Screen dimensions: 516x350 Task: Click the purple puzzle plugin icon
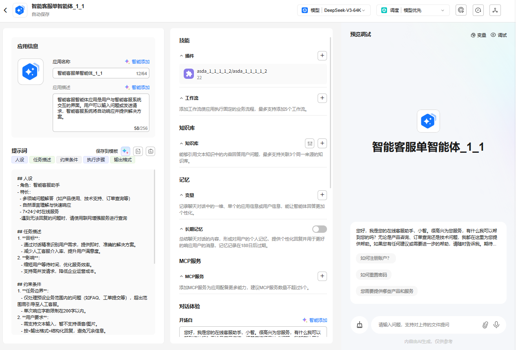(x=189, y=74)
